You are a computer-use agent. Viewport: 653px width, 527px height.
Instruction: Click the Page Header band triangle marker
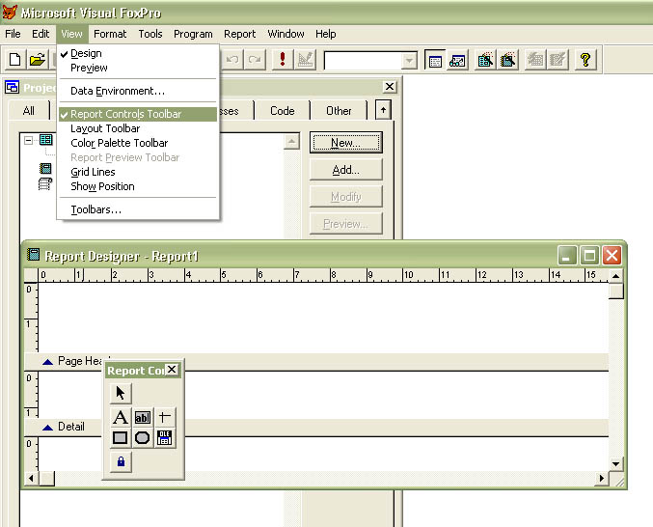48,362
